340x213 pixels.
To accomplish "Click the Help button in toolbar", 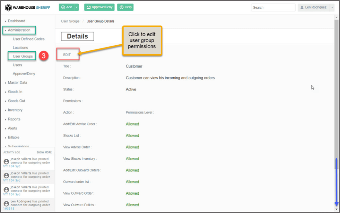I will click(x=125, y=7).
